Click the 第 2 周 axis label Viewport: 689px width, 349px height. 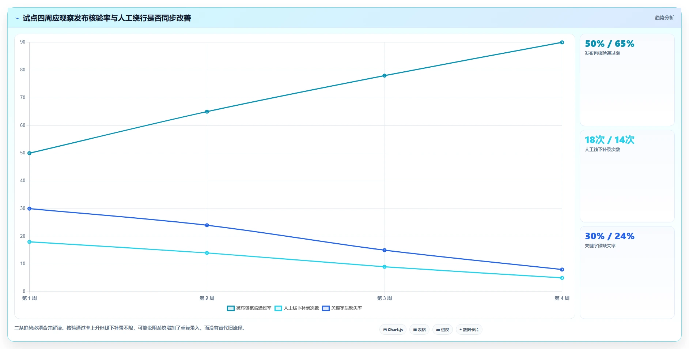point(207,298)
